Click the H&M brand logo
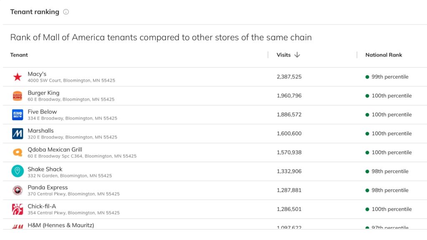The height and width of the screenshot is (240, 427). [17, 225]
